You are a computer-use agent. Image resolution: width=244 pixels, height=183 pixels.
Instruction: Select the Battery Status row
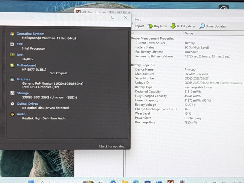[x=188, y=47]
